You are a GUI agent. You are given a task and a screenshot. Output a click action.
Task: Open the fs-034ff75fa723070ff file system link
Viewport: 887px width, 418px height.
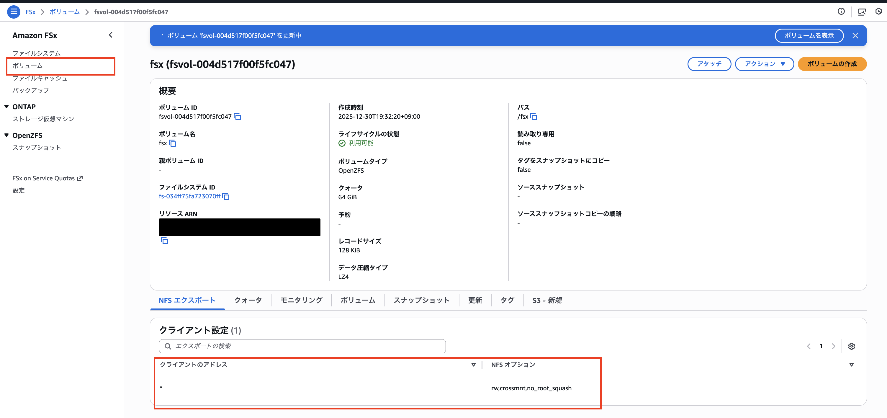[189, 196]
